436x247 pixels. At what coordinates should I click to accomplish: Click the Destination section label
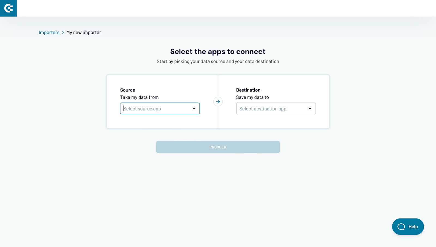click(x=248, y=90)
